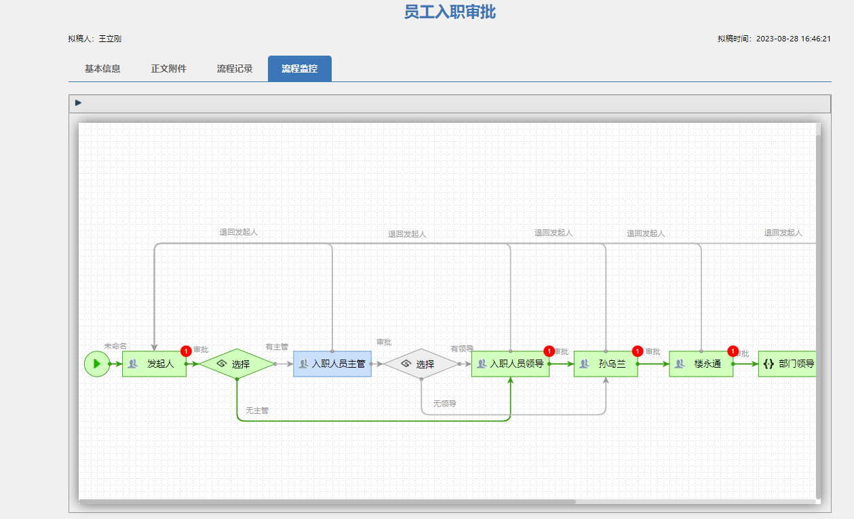Click the people icon in 发起人 node
The image size is (854, 519).
[x=133, y=364]
